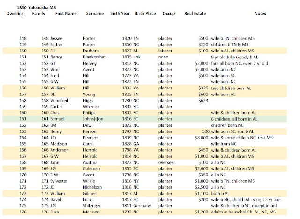The height and width of the screenshot is (219, 300).
Task: Select the Surname column header
Action: 95,14
